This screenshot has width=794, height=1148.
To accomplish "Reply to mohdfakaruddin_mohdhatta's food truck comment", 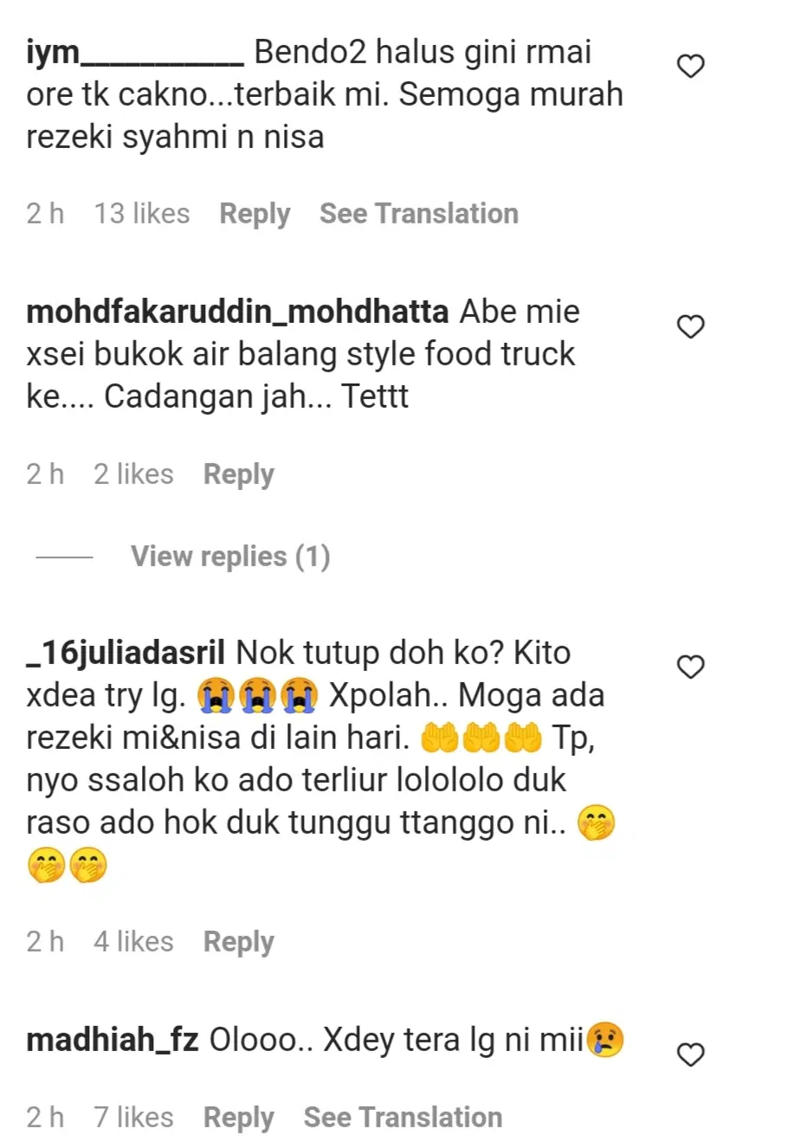I will click(238, 474).
